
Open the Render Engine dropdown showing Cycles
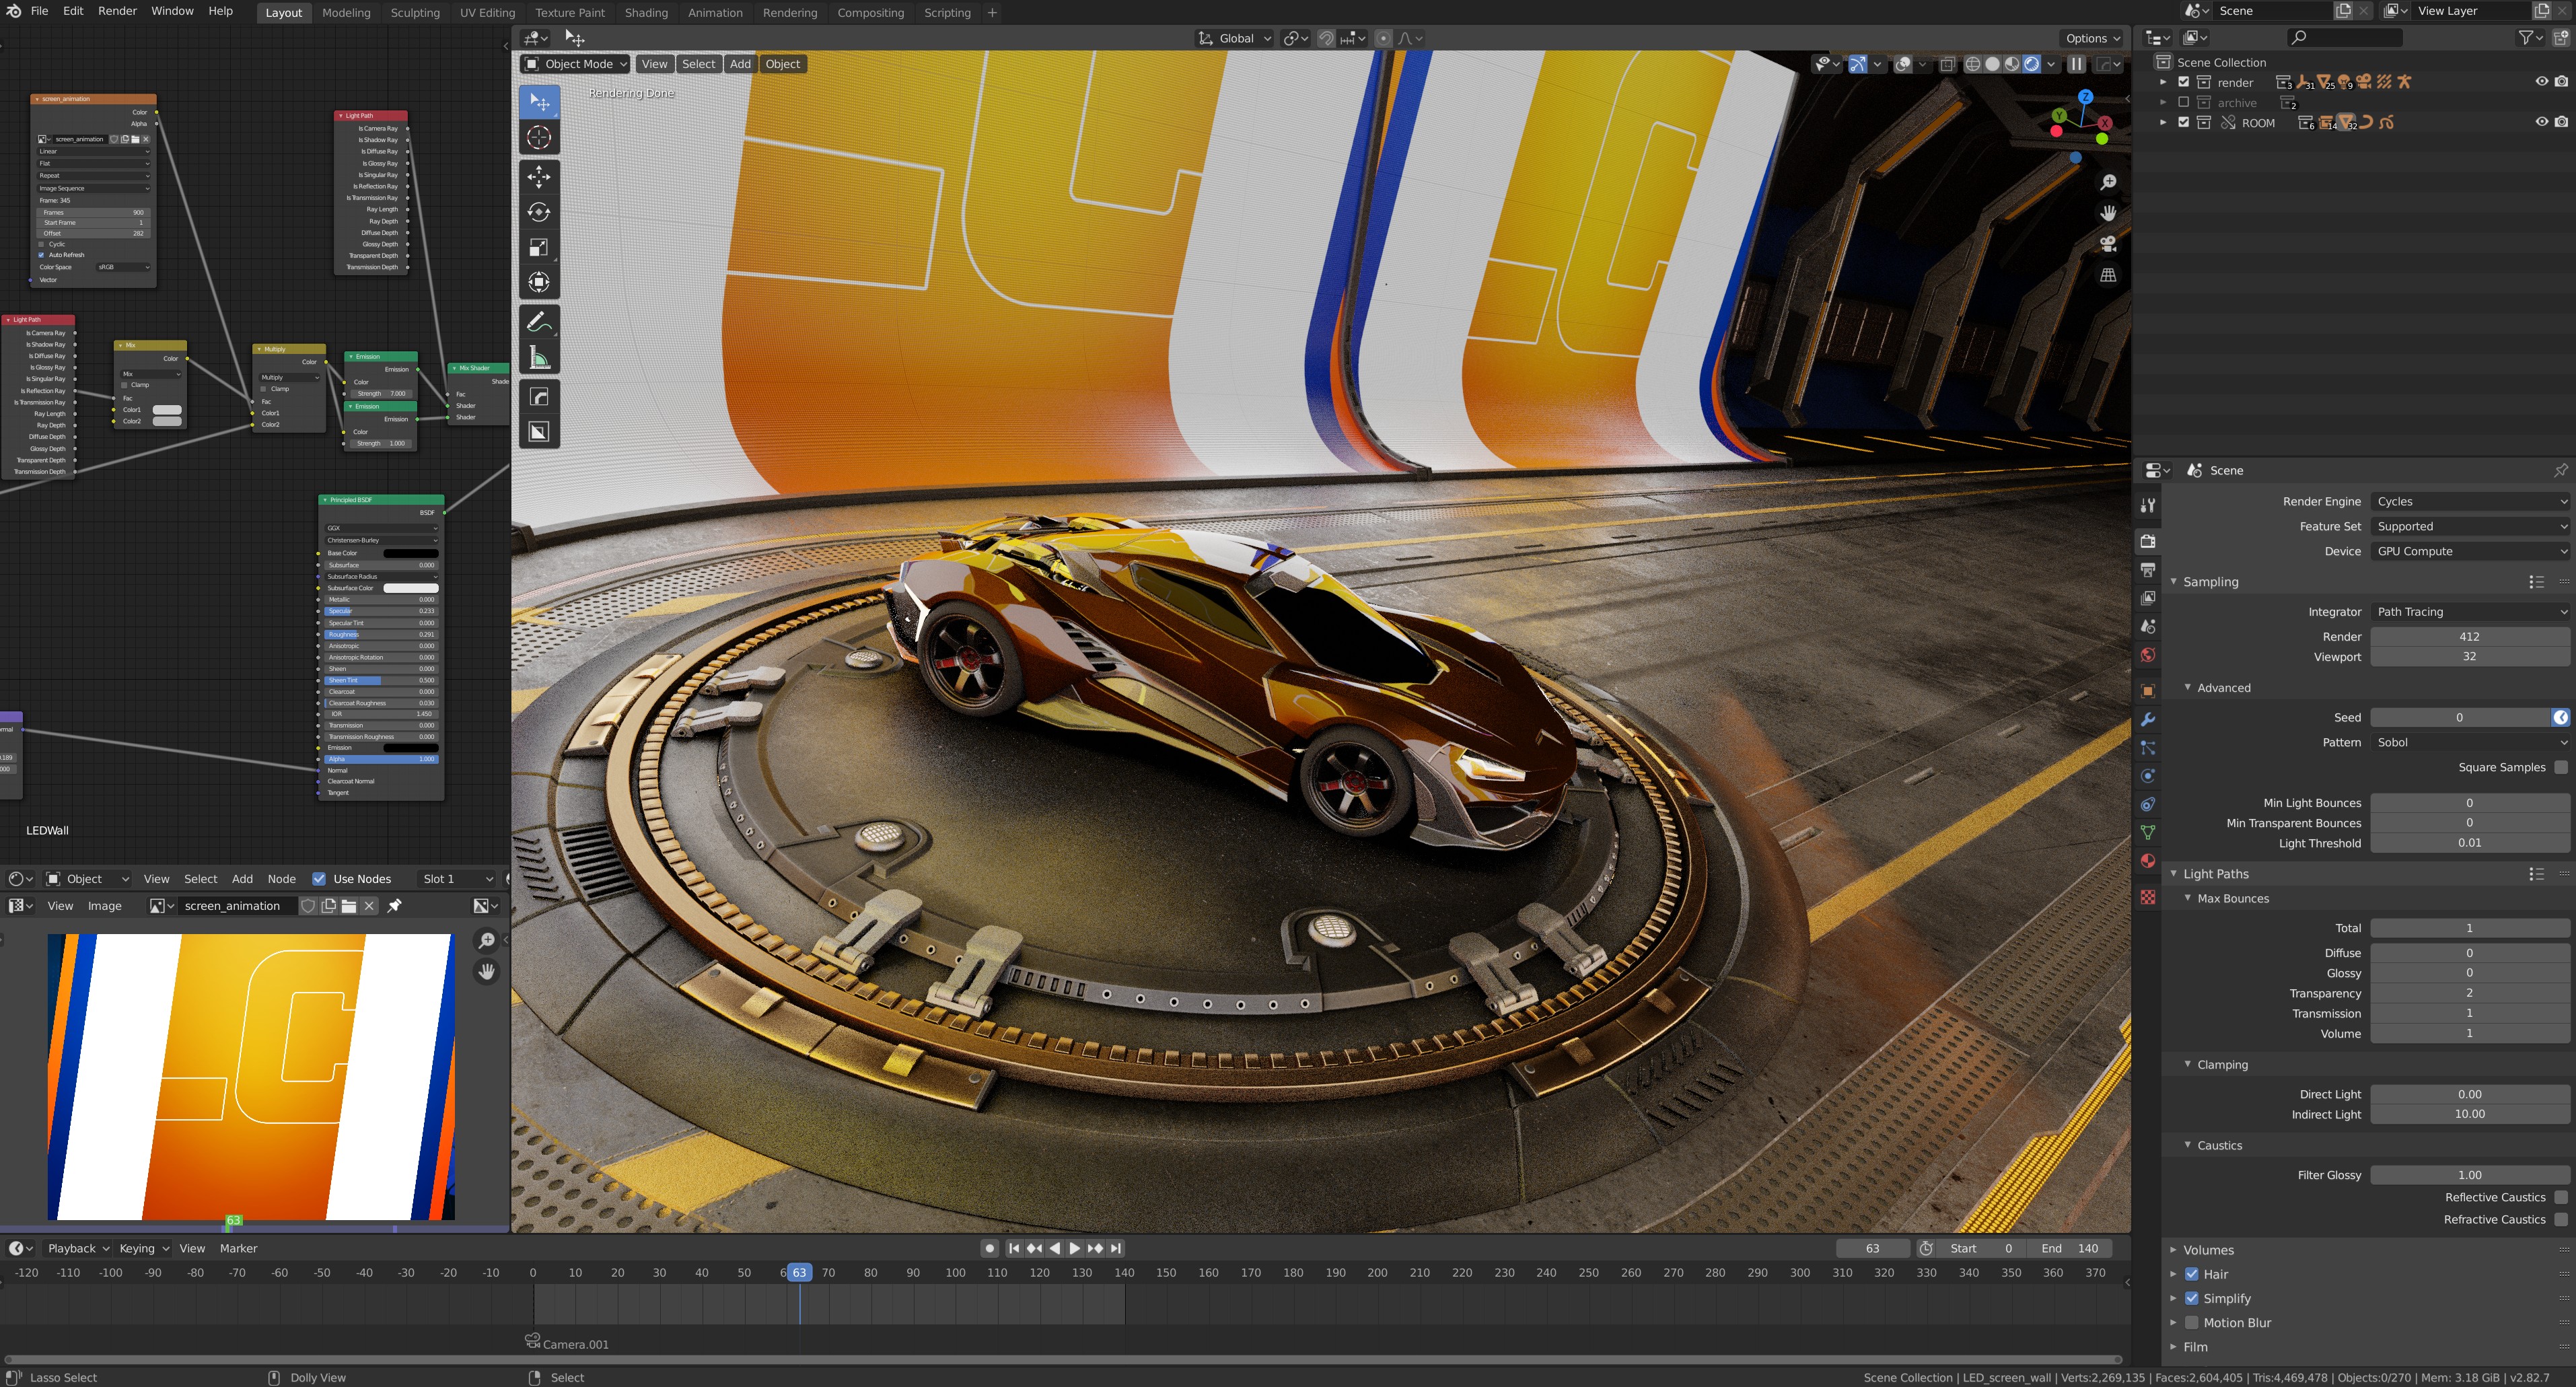point(2468,501)
